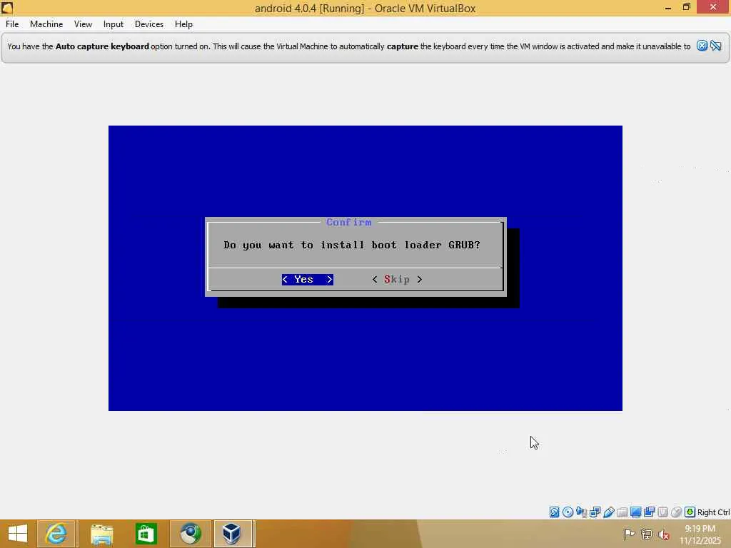Click the green arrow keyboard capture icon
Screen dimensions: 731x548
pyautogui.click(x=690, y=512)
